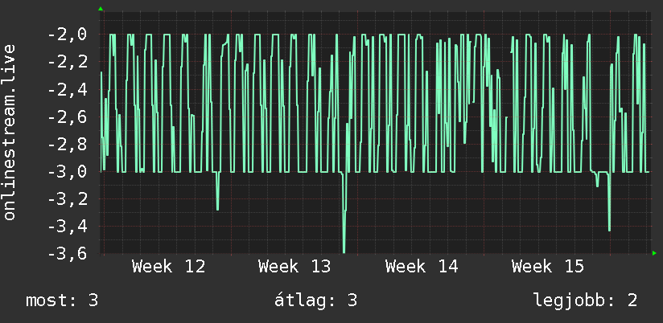Click the '-2,4' y-axis value

[68, 89]
